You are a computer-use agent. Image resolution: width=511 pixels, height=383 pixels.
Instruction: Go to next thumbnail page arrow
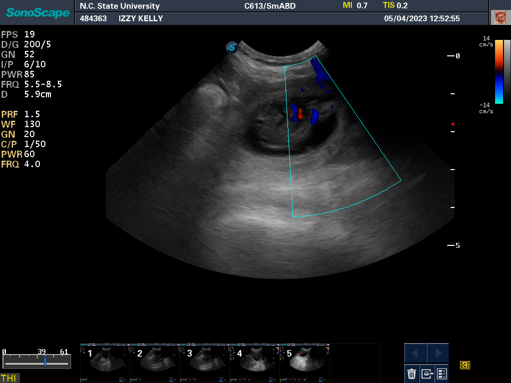tap(438, 353)
